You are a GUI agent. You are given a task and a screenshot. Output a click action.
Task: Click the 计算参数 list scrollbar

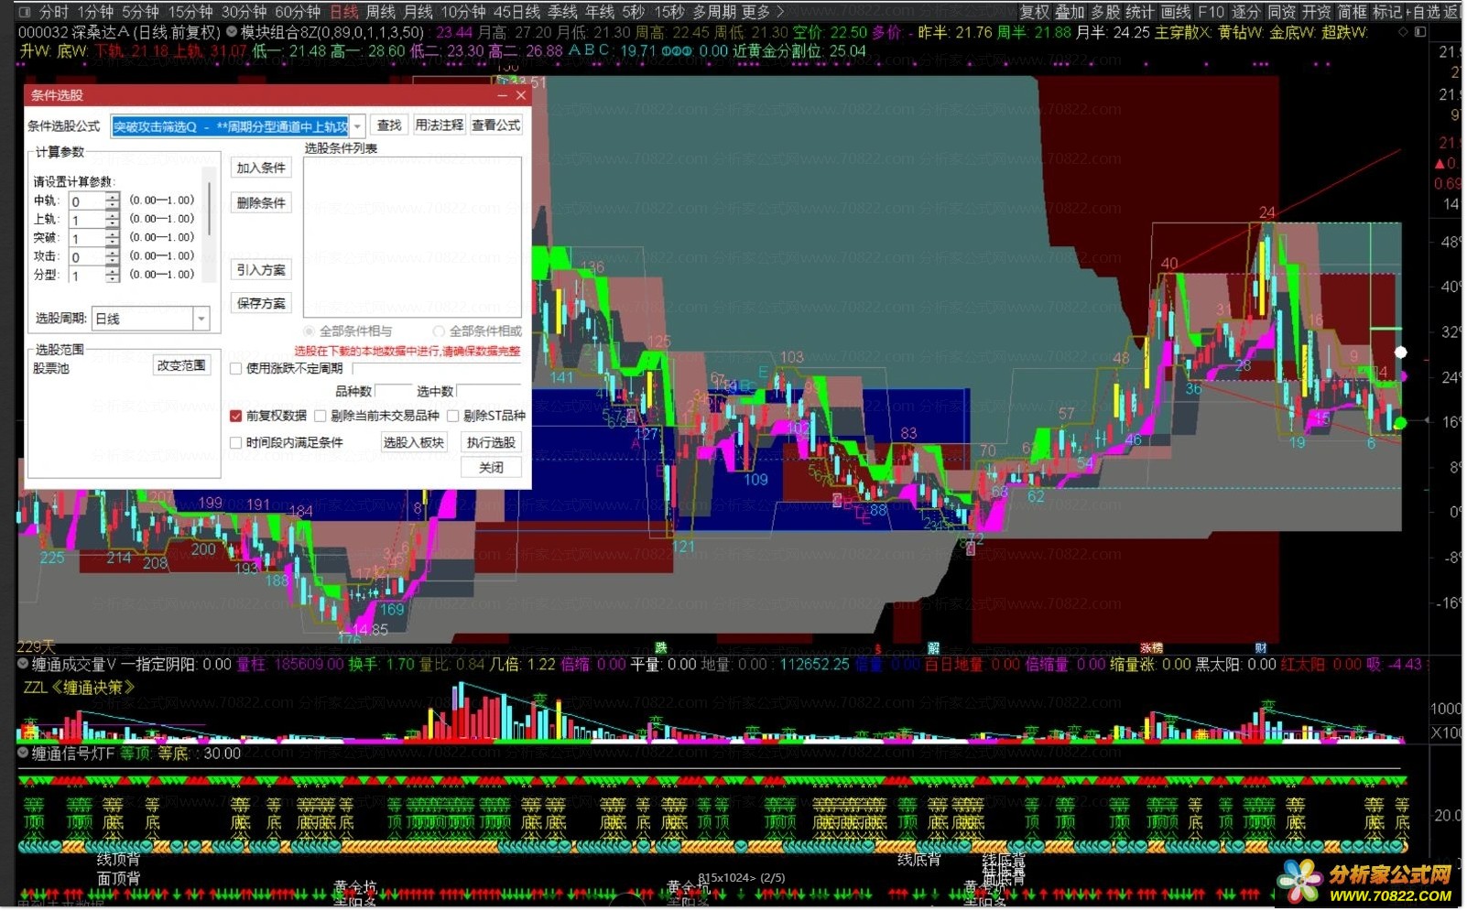point(210,211)
